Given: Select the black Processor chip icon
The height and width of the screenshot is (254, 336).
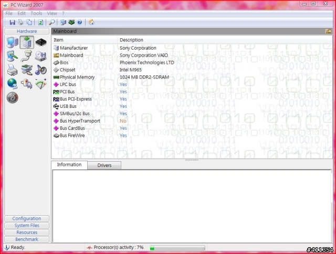Looking at the screenshot, I should click(x=41, y=42).
